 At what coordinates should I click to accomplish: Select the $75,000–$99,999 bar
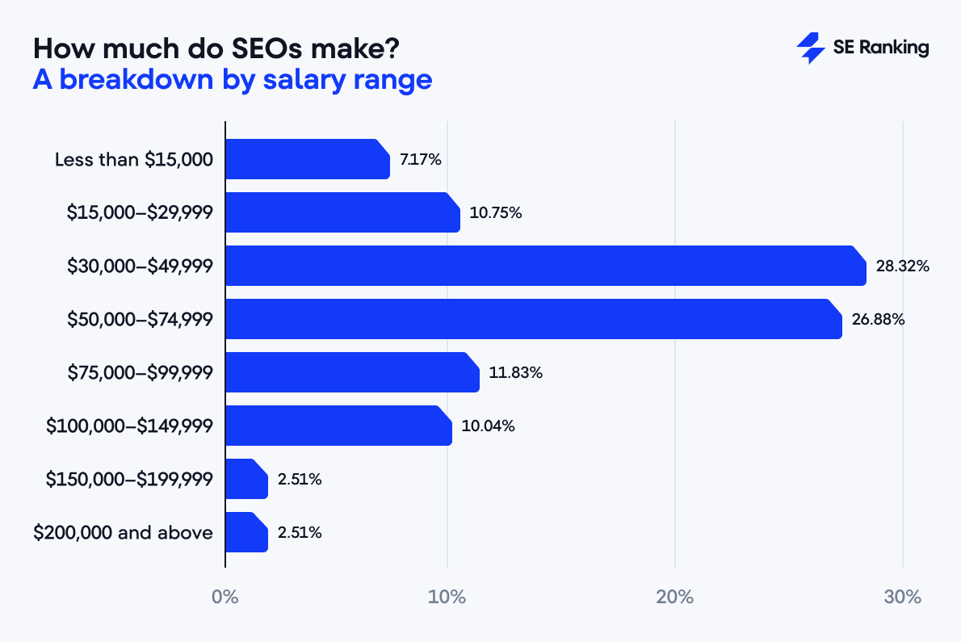point(352,372)
